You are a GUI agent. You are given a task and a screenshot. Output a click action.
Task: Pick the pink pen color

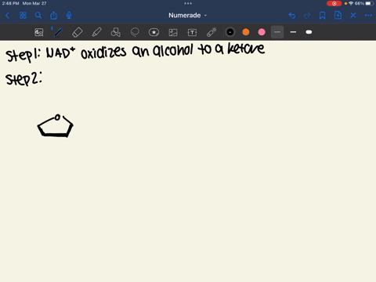(x=262, y=32)
